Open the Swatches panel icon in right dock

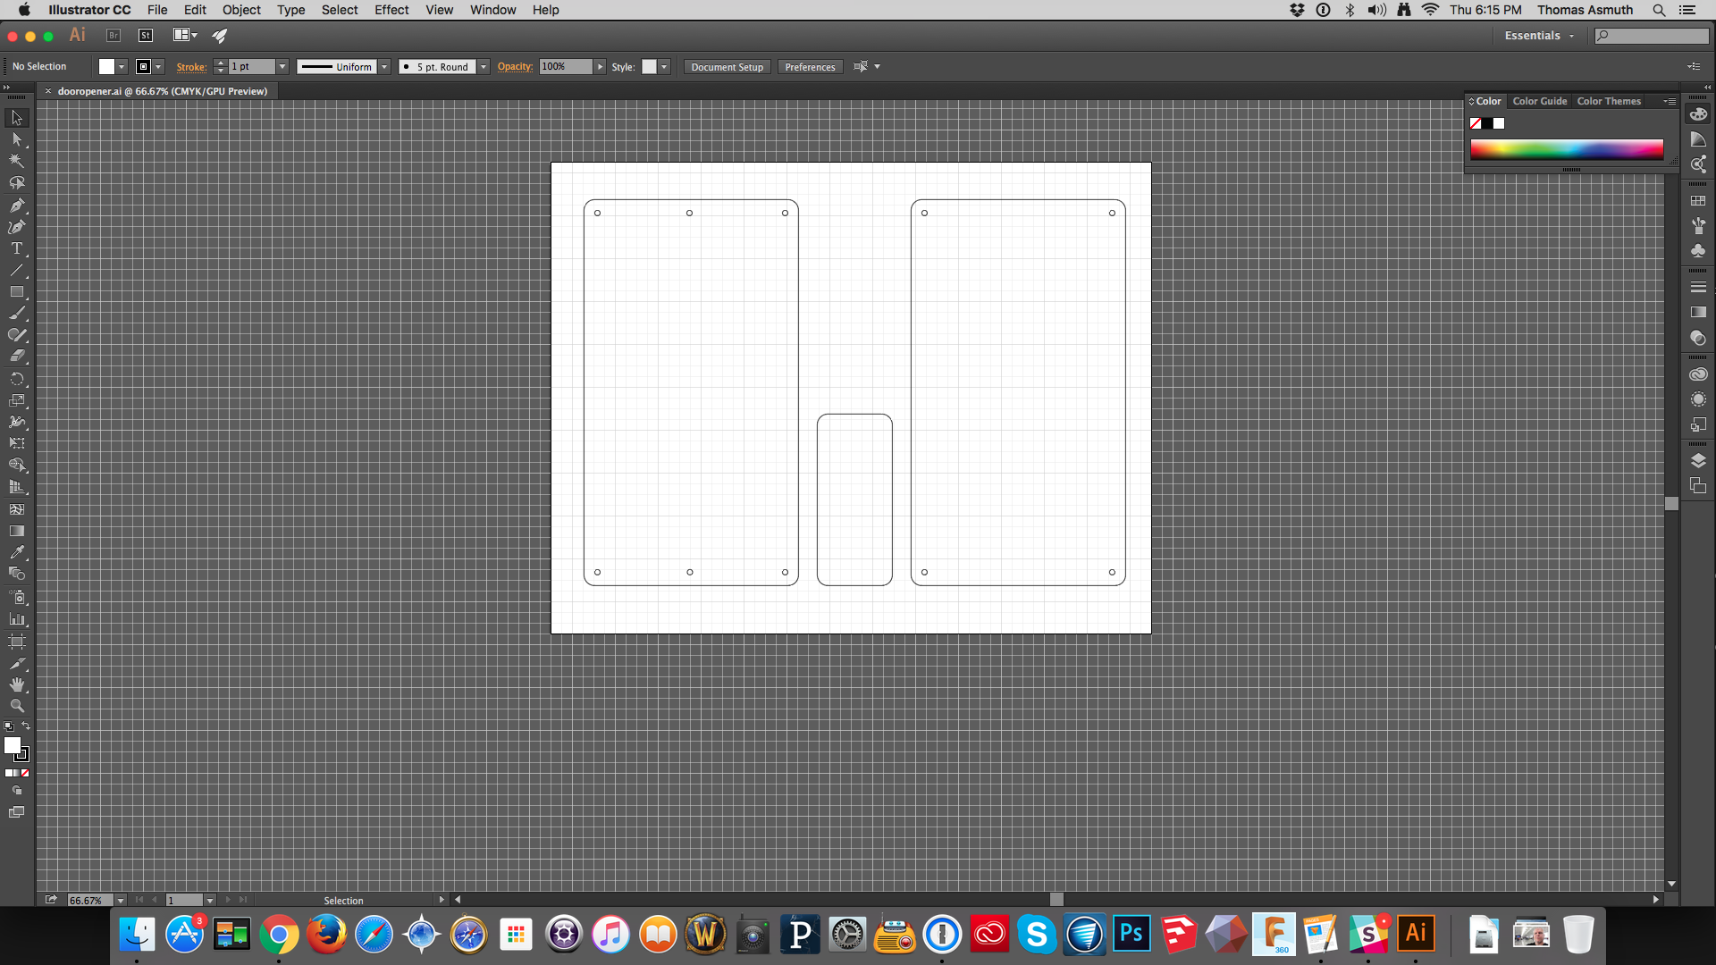(1698, 201)
